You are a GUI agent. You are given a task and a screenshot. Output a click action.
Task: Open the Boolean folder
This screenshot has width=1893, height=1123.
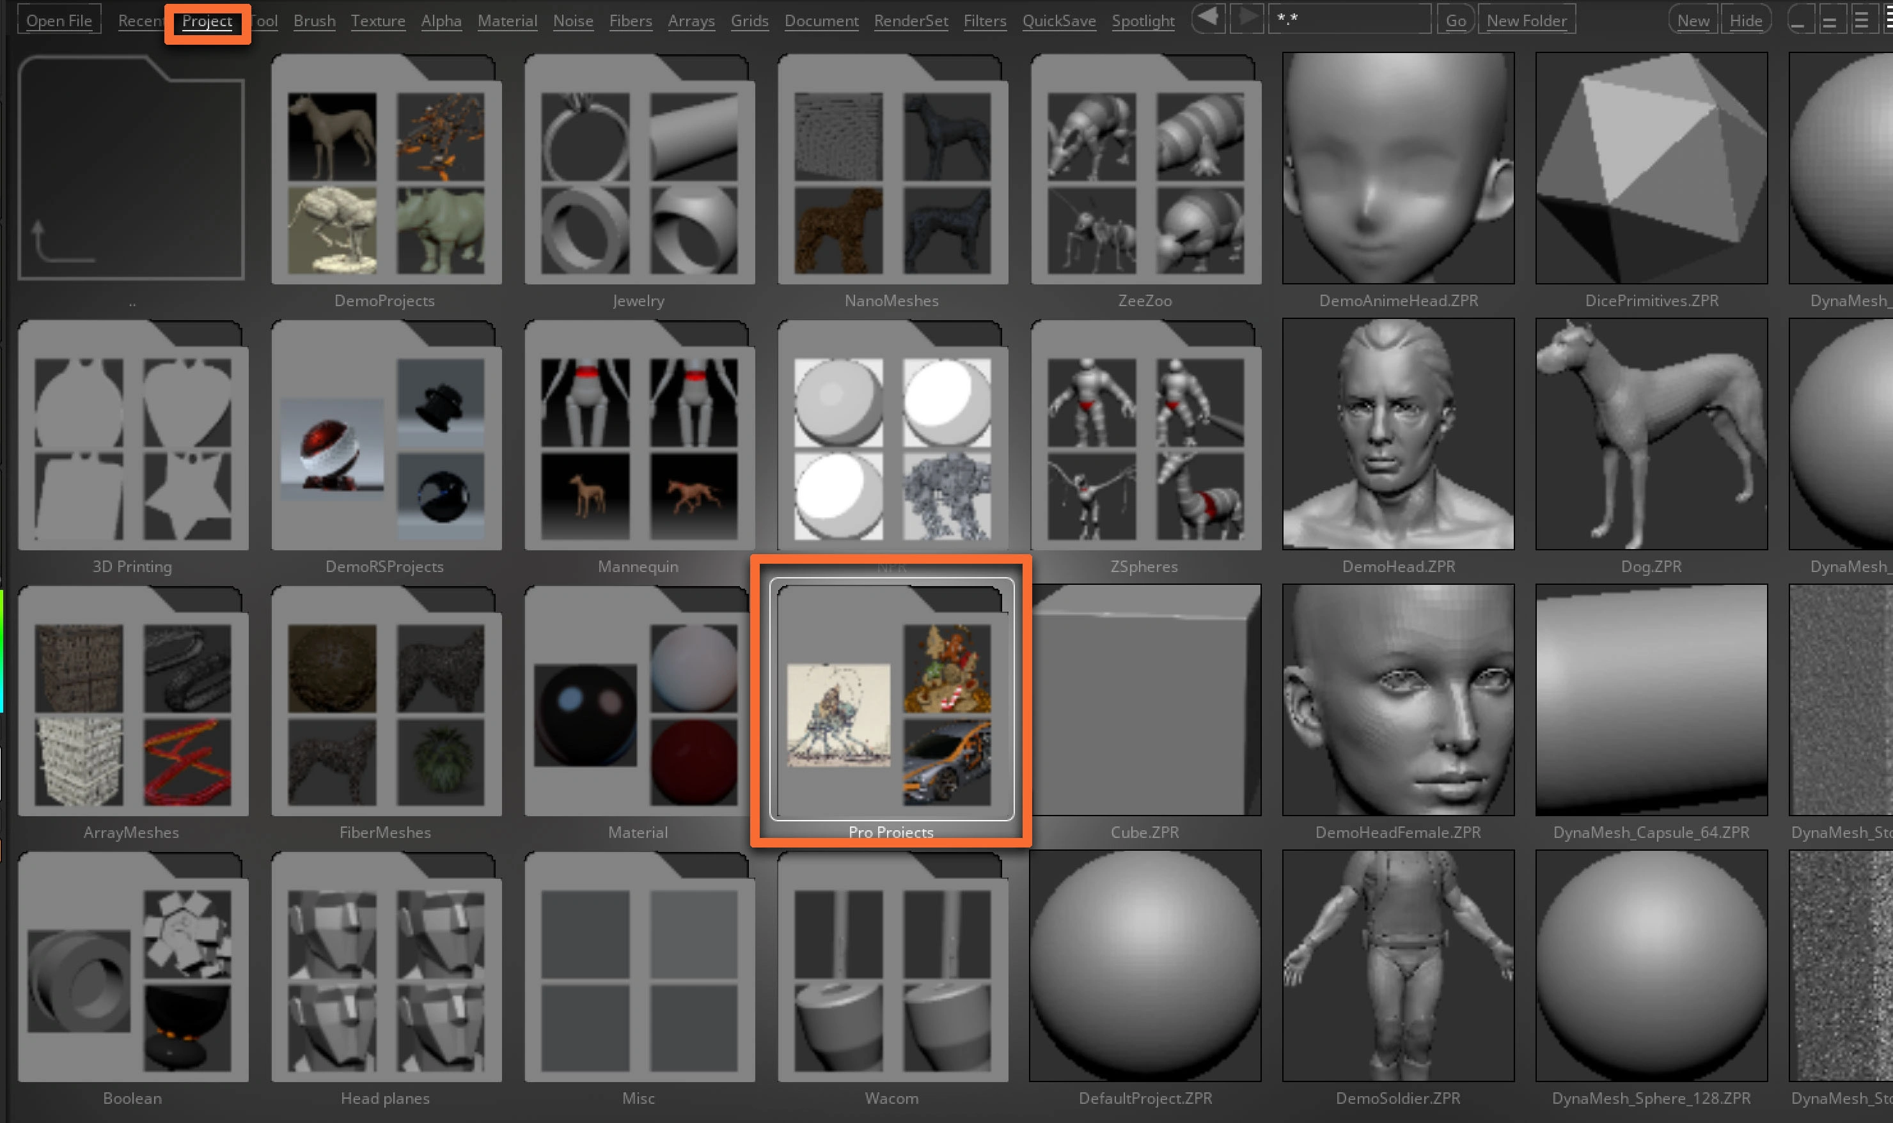(x=132, y=966)
